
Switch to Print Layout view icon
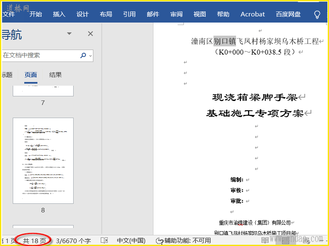[x=285, y=241]
